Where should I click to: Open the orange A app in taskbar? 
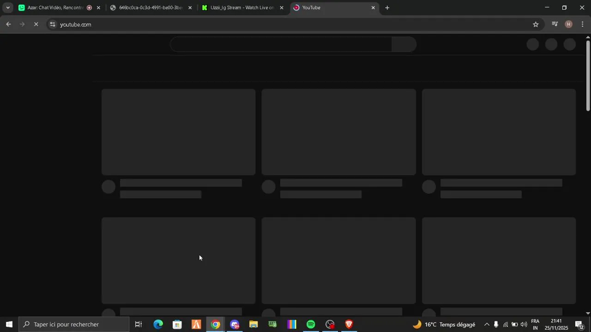click(196, 325)
